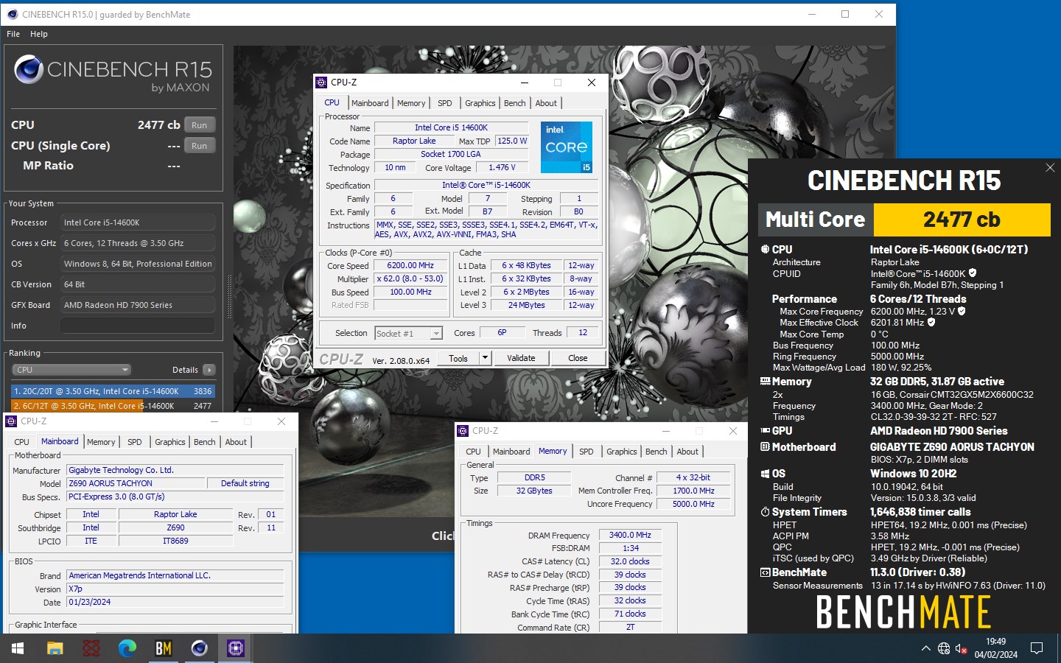Run the CPU Single Core benchmark
The image size is (1061, 663).
point(200,146)
